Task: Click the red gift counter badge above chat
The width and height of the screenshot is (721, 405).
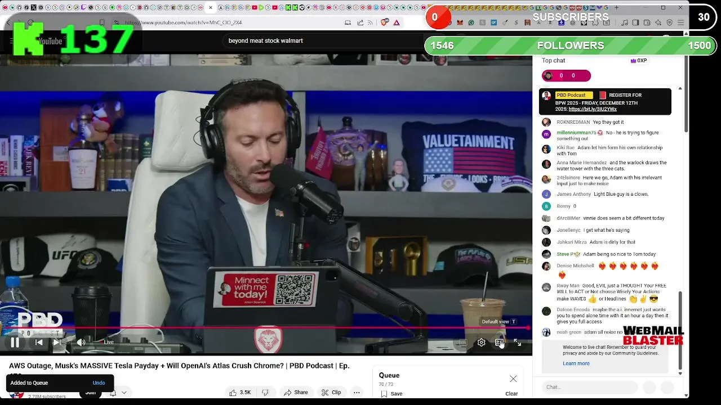Action: 566,75
